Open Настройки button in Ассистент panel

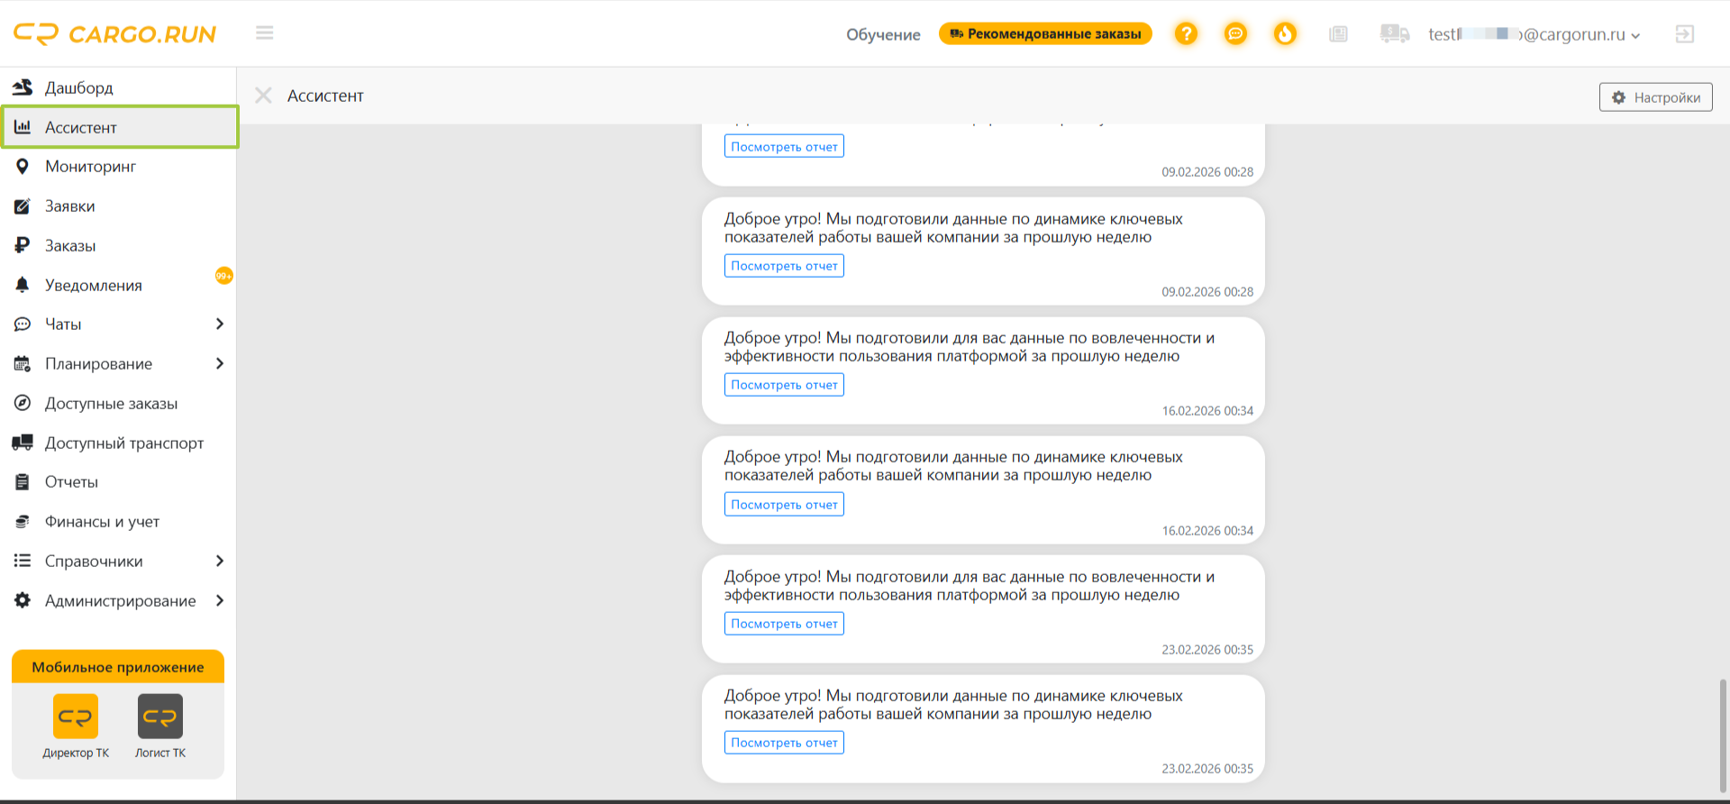pos(1656,97)
